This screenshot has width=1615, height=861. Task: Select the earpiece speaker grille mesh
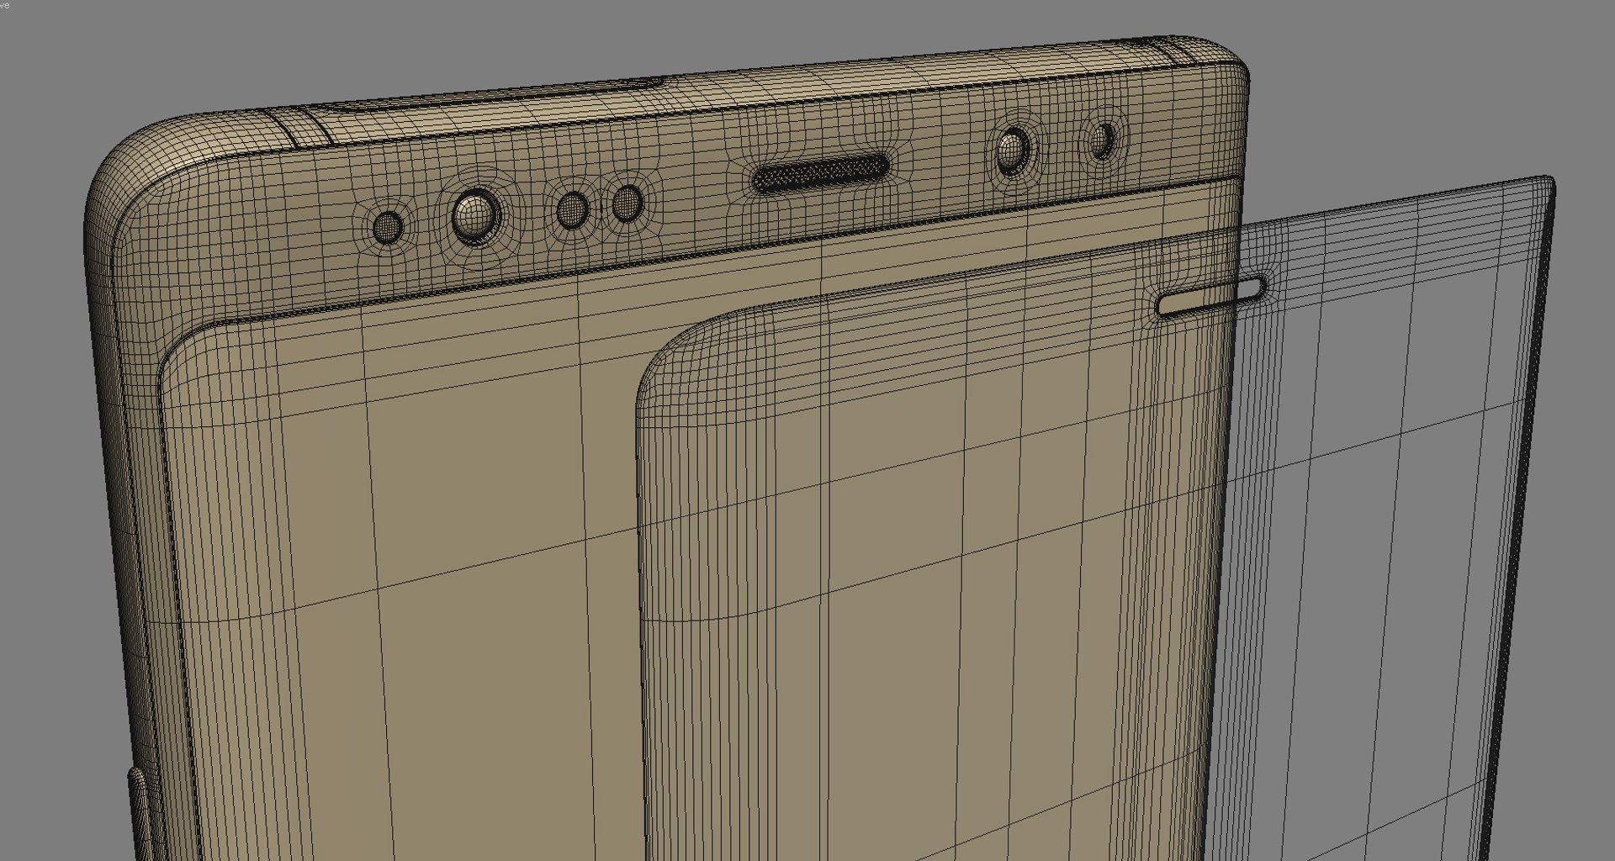(x=820, y=174)
